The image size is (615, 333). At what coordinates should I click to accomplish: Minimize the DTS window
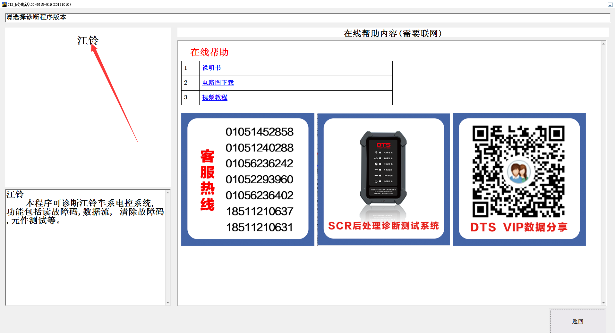[x=610, y=4]
